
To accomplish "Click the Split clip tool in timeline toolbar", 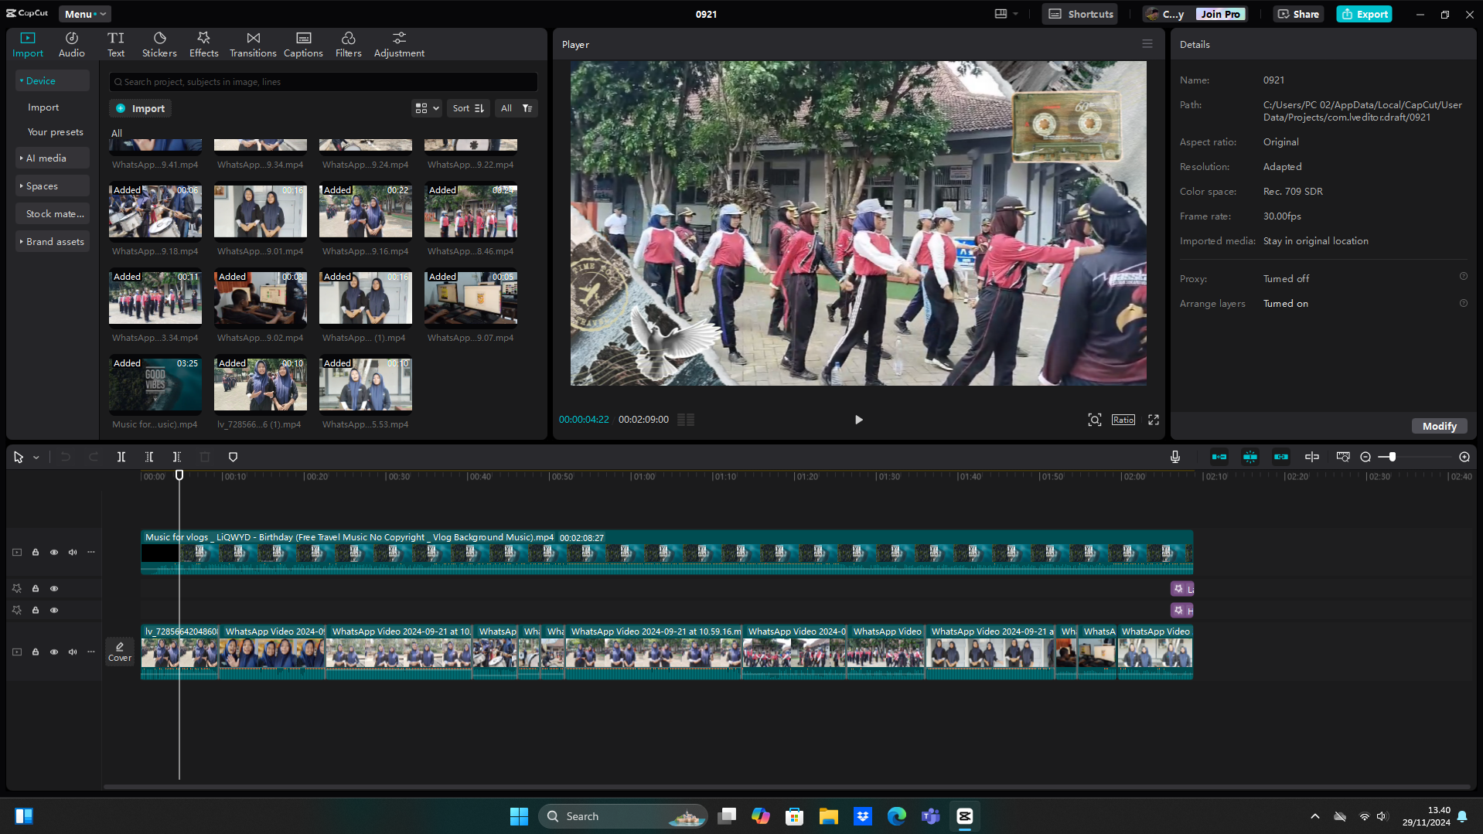I will 121,457.
